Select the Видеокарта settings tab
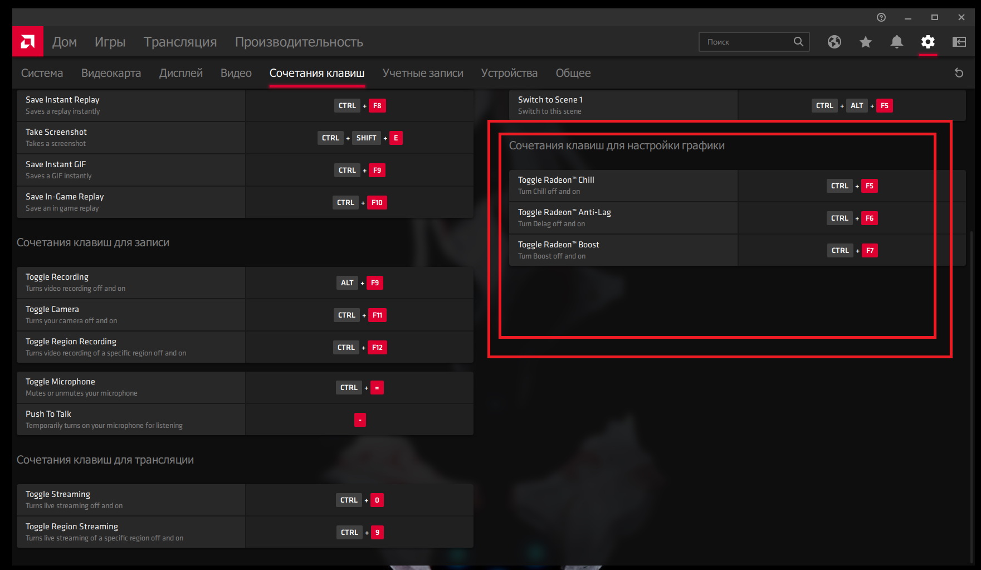 (x=111, y=73)
